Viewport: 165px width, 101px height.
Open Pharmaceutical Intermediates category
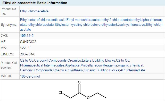pos(42,65)
